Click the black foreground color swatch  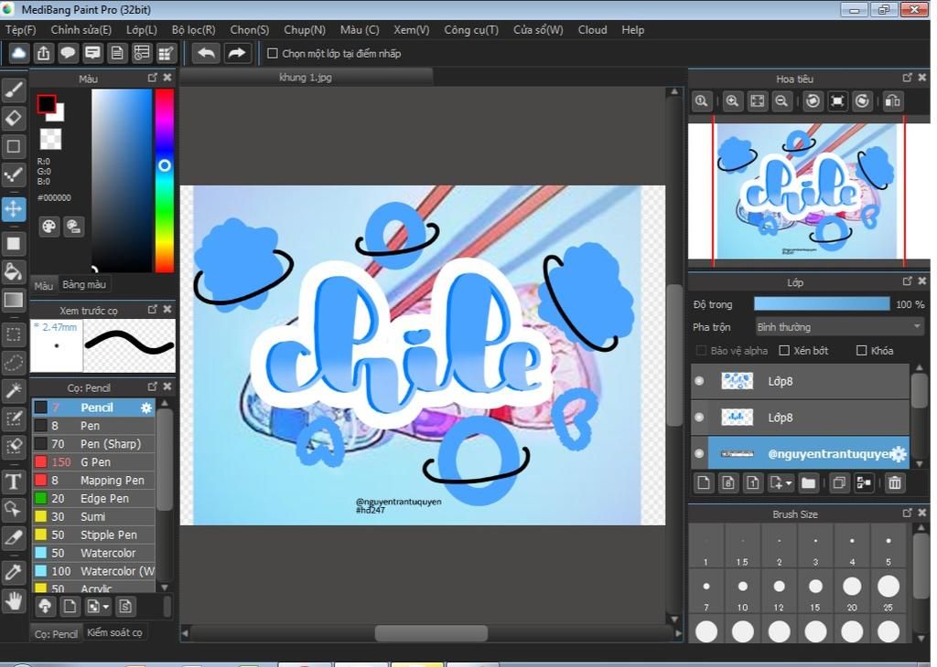(x=46, y=104)
